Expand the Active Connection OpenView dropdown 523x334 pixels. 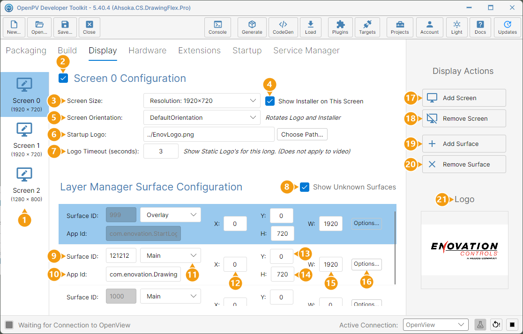click(436, 325)
